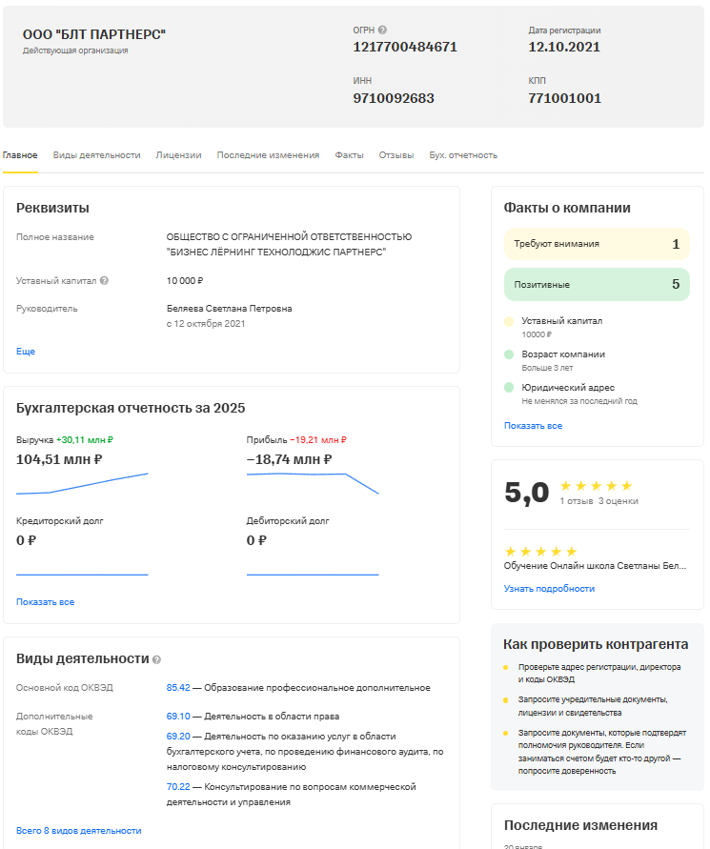Click the 5,0 rating score
710x849 pixels.
pos(526,494)
